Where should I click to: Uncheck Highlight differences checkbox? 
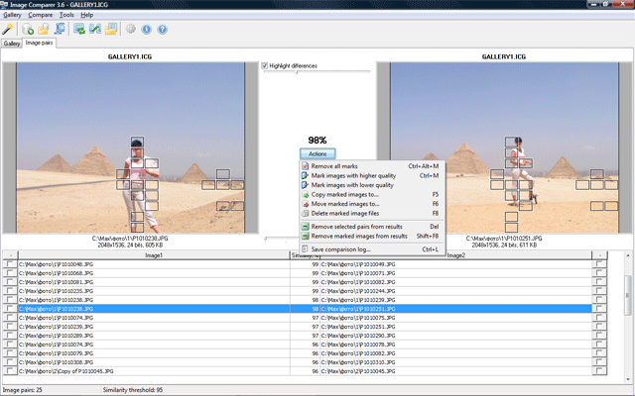[x=265, y=65]
